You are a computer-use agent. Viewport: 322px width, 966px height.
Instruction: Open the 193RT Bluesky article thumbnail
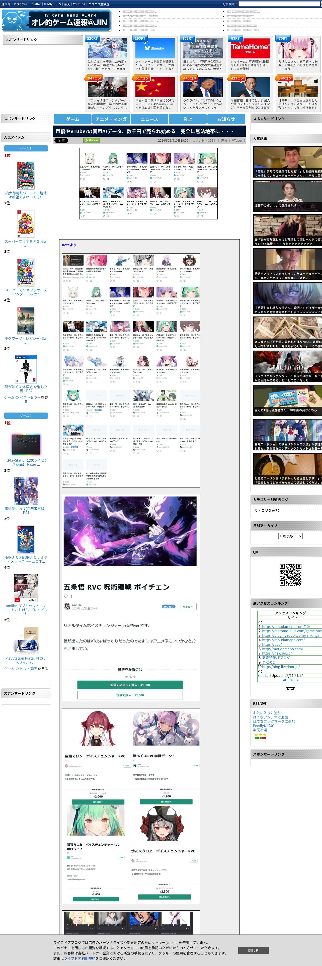155,48
